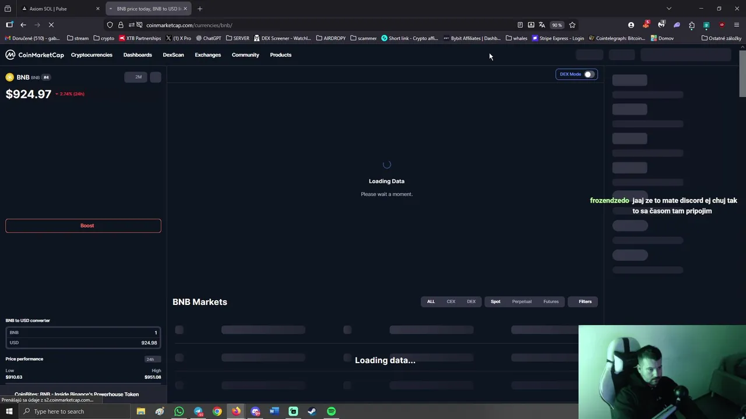
Task: Open the XTB Partnerships bookmark
Action: coord(140,38)
